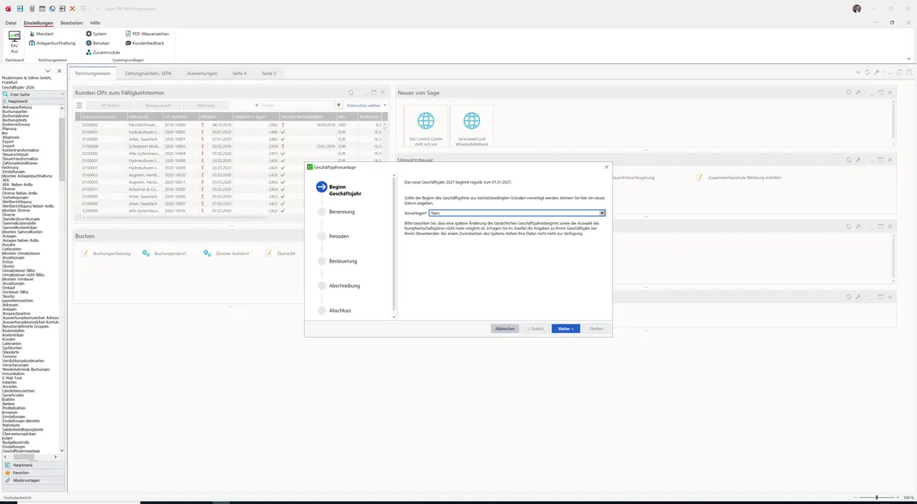Expand the Datensätze wählen dropdown
917x504 pixels.
pos(367,105)
